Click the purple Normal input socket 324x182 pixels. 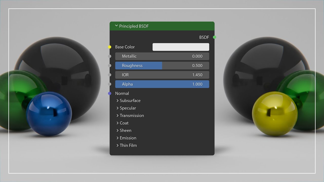point(110,93)
